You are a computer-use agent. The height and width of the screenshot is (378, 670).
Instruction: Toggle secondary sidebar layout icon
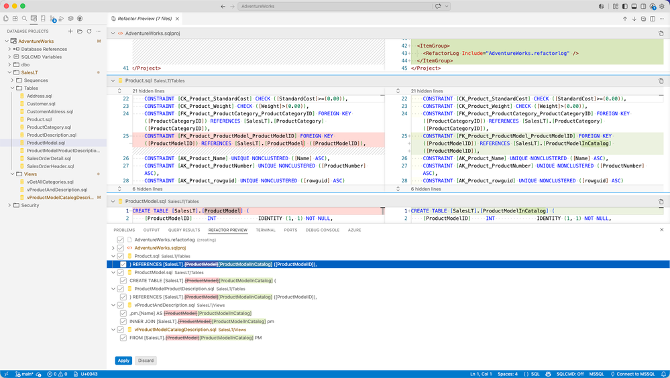tap(643, 7)
